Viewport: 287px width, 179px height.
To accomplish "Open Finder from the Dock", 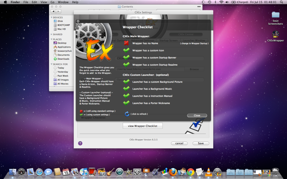I will click(x=13, y=172).
